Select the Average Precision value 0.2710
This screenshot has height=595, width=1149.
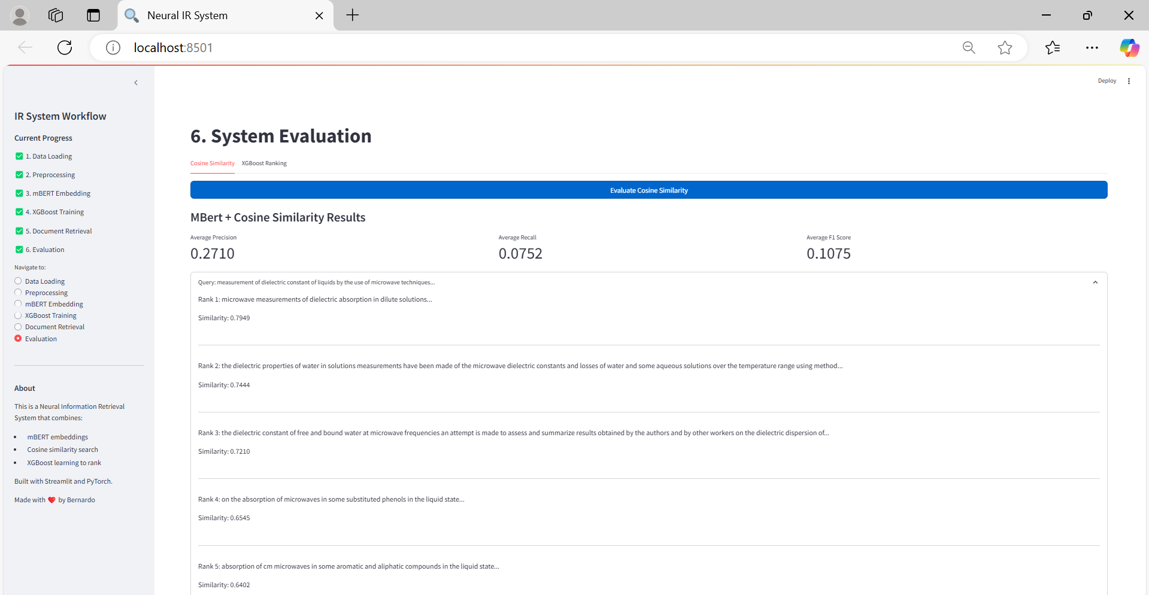[213, 254]
